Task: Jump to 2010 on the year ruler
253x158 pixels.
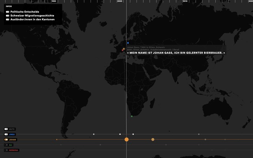Action: point(185,2)
